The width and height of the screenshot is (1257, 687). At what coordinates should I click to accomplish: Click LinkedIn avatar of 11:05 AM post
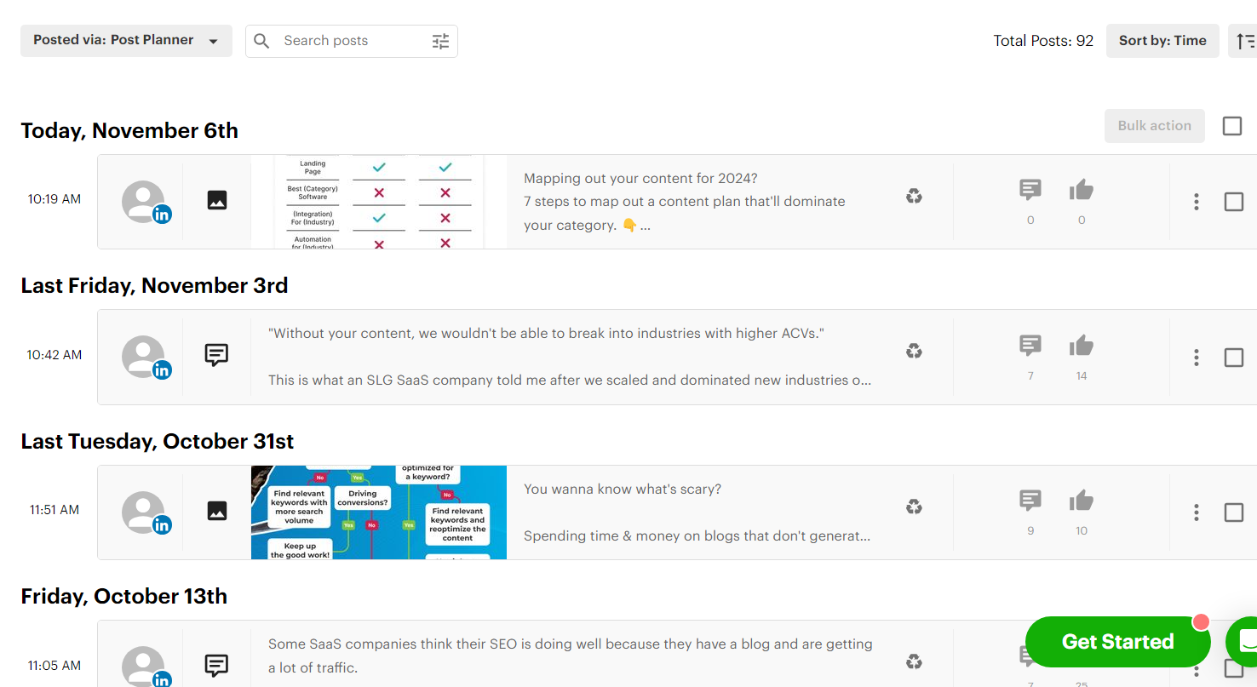[x=146, y=667]
